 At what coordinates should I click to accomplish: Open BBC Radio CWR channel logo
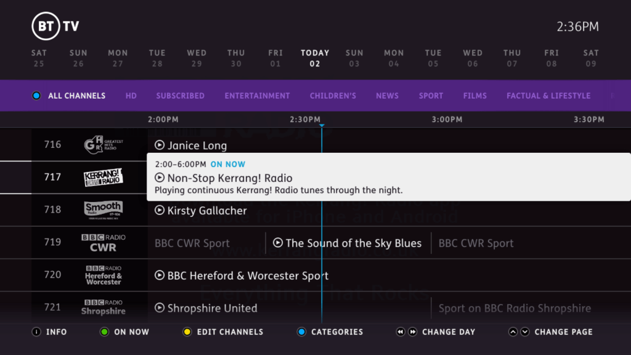coord(104,242)
